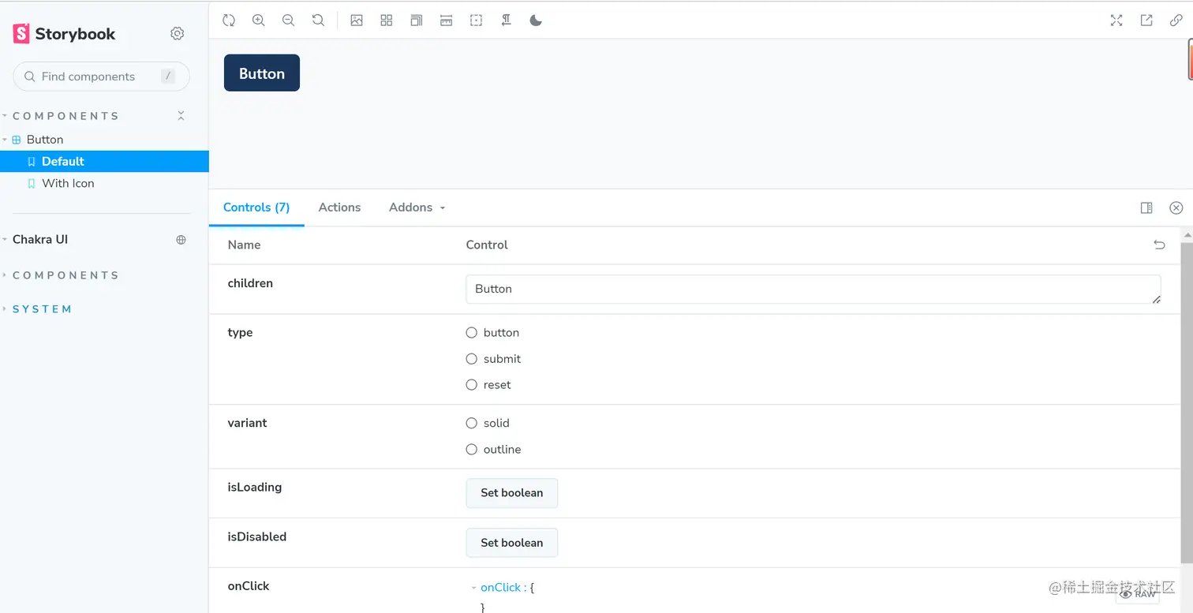Select the 'reset' type radio
Viewport: 1193px width, 613px height.
[472, 385]
